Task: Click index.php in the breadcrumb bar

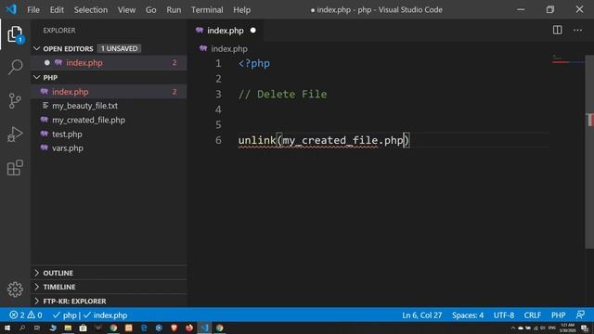Action: (x=229, y=49)
